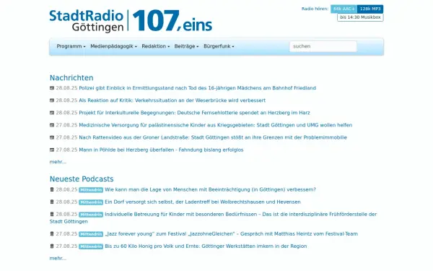Image resolution: width=433 pixels, height=271 pixels.
Task: Open podcast on interdisziplinäre Frühförderstelle
Action: (x=213, y=218)
